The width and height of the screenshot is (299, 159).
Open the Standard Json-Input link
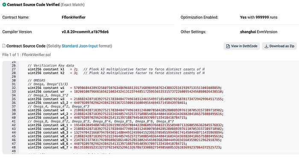tap(79, 46)
